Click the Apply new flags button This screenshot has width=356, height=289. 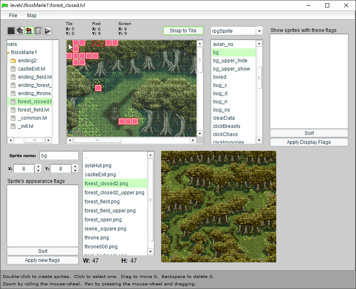[x=43, y=260]
